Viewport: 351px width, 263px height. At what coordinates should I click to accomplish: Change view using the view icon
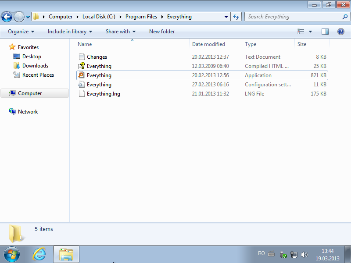(301, 32)
